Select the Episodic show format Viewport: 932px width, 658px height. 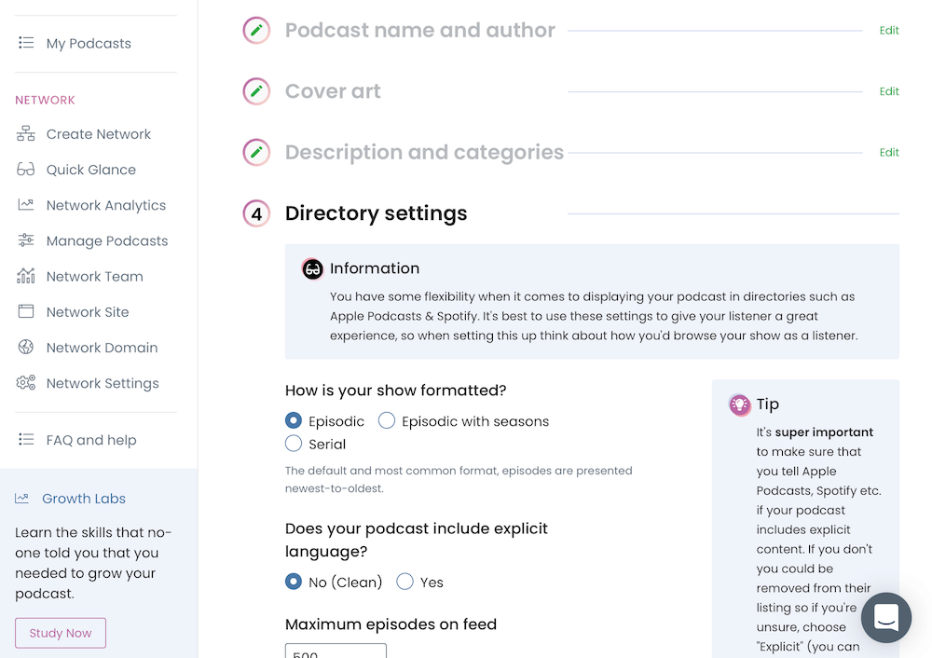293,421
